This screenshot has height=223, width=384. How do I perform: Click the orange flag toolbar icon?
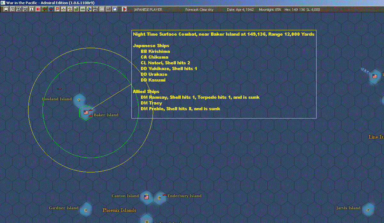[57, 9]
